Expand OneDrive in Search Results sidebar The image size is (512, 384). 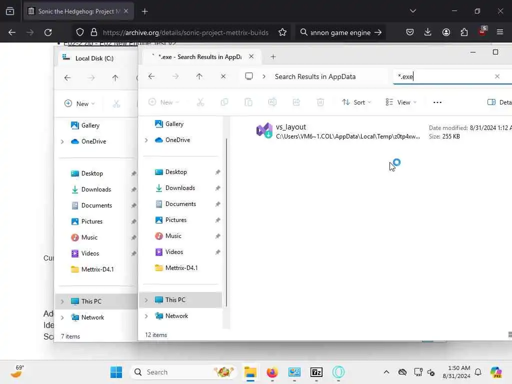pyautogui.click(x=146, y=140)
